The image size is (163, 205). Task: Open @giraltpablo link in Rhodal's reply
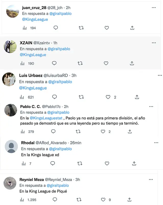pos(60,149)
